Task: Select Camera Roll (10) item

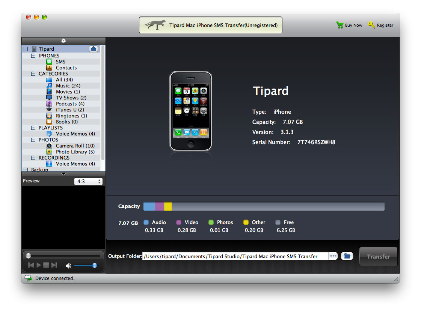Action: [x=61, y=146]
